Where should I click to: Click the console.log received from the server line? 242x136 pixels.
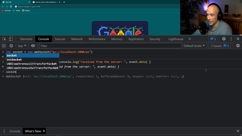pyautogui.click(x=105, y=62)
